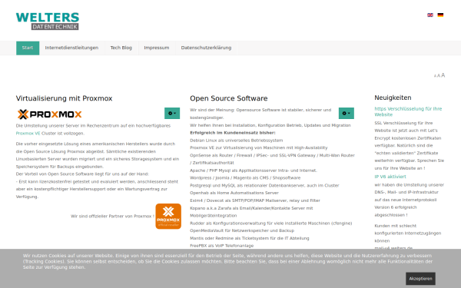Viewport: 461px width, 288px height.
Task: Select the medium font size A
Action: point(439,76)
